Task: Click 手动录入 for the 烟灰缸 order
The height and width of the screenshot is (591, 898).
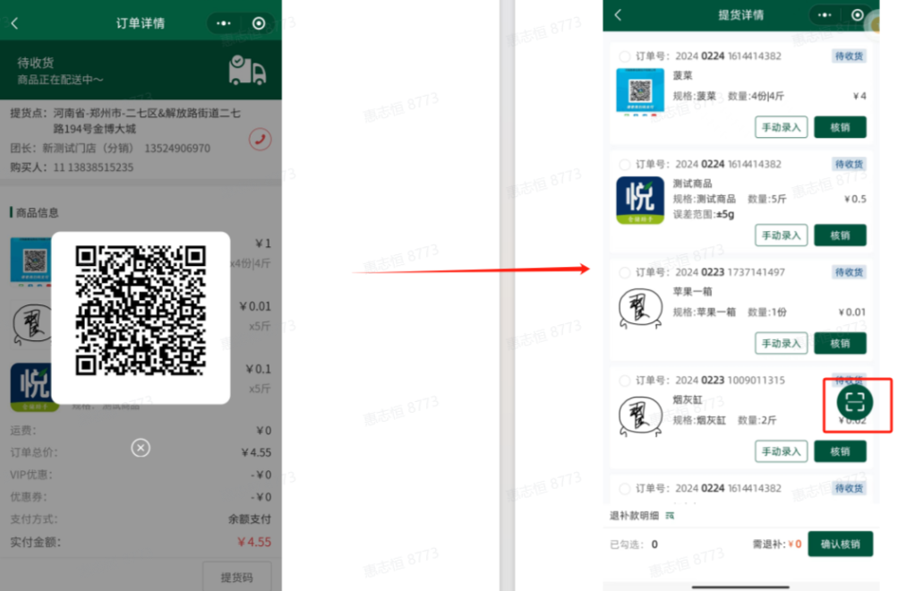Action: (782, 452)
